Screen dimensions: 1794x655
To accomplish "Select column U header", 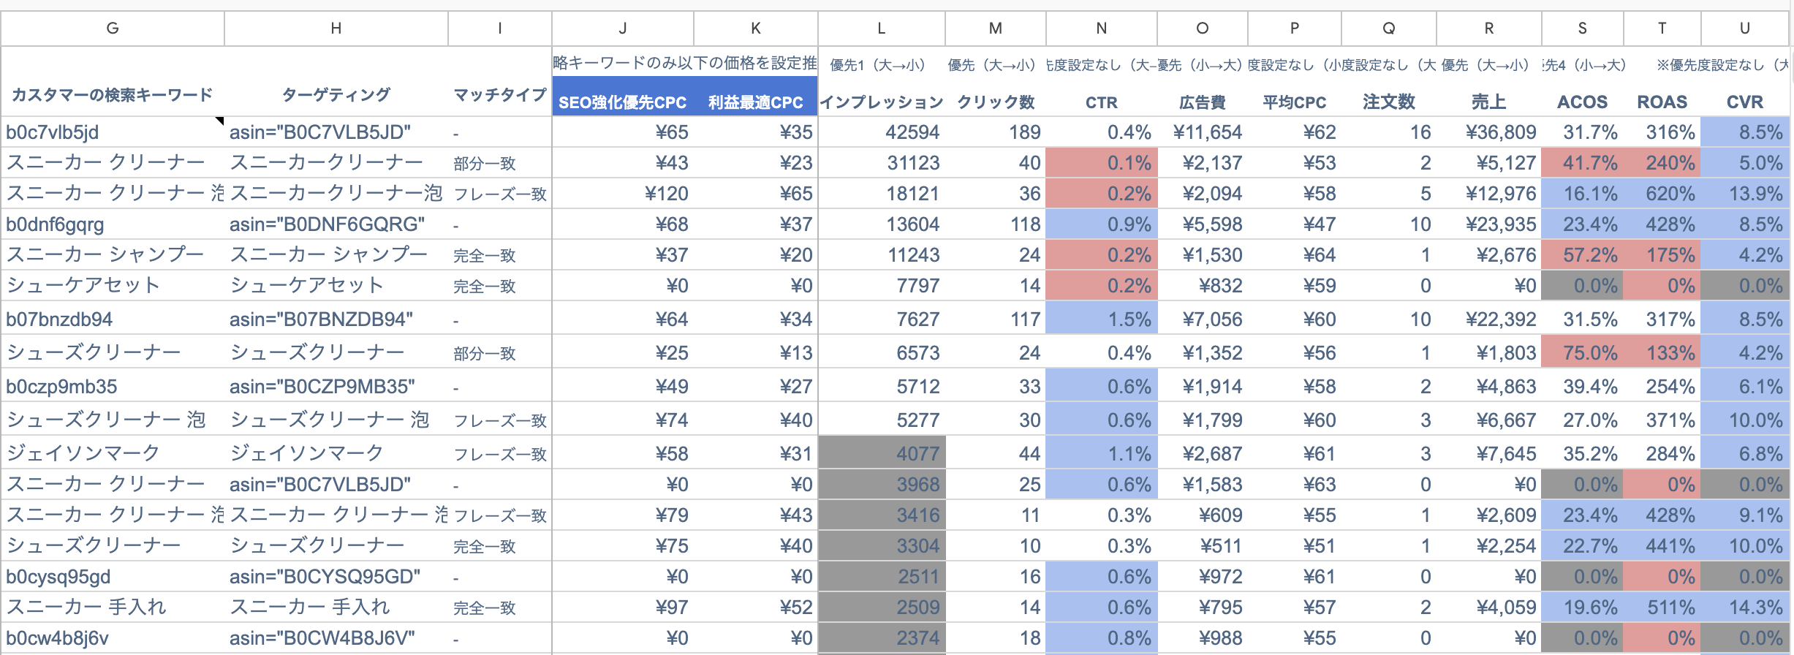I will 1745,29.
